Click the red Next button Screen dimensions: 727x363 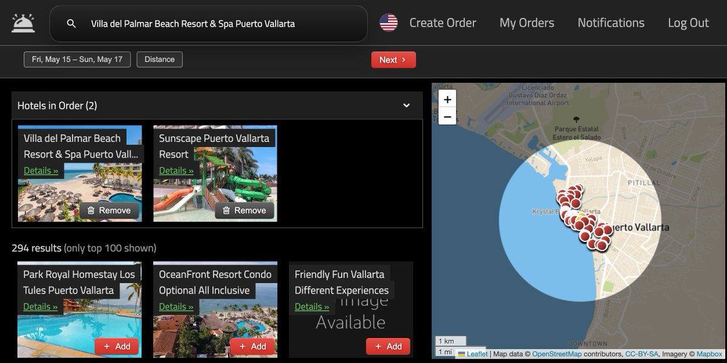[393, 60]
